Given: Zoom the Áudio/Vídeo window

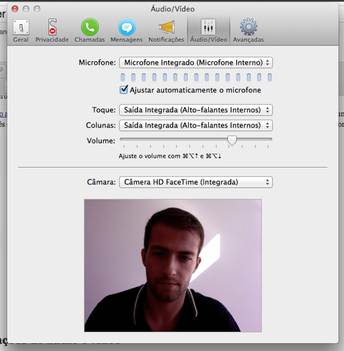Looking at the screenshot, I should 37,9.
